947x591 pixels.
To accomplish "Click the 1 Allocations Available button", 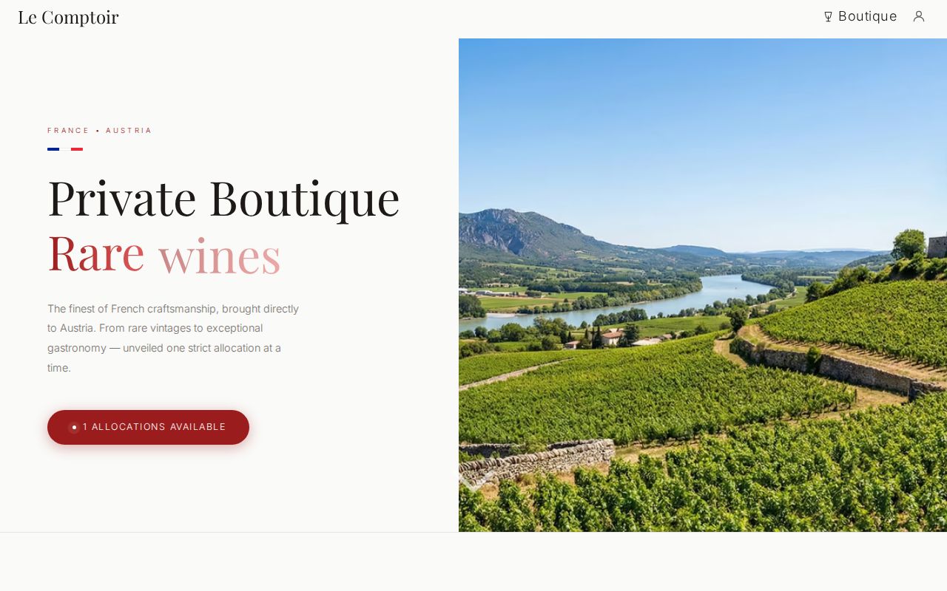I will point(148,427).
